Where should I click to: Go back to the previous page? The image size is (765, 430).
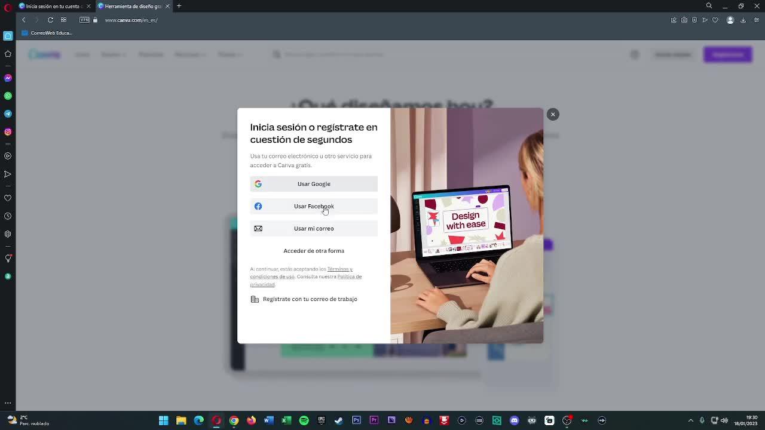pos(24,20)
